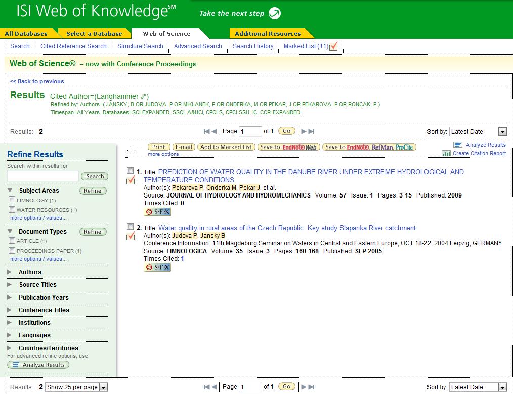
Task: Tick the WATER RESOURCES checkbox
Action: point(12,210)
